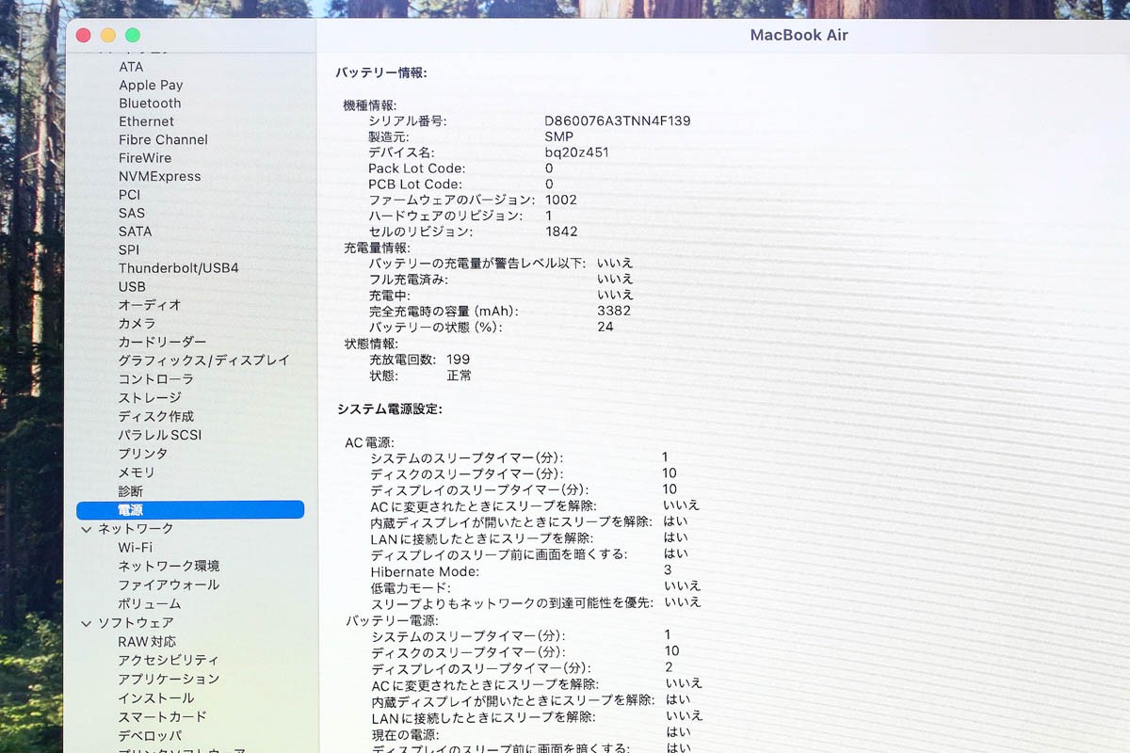The height and width of the screenshot is (753, 1130).
Task: Select the 診断 sidebar item
Action: (131, 491)
